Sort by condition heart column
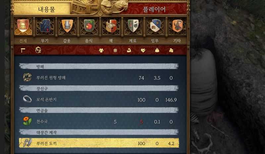This screenshot has width=265, height=154. [143, 50]
